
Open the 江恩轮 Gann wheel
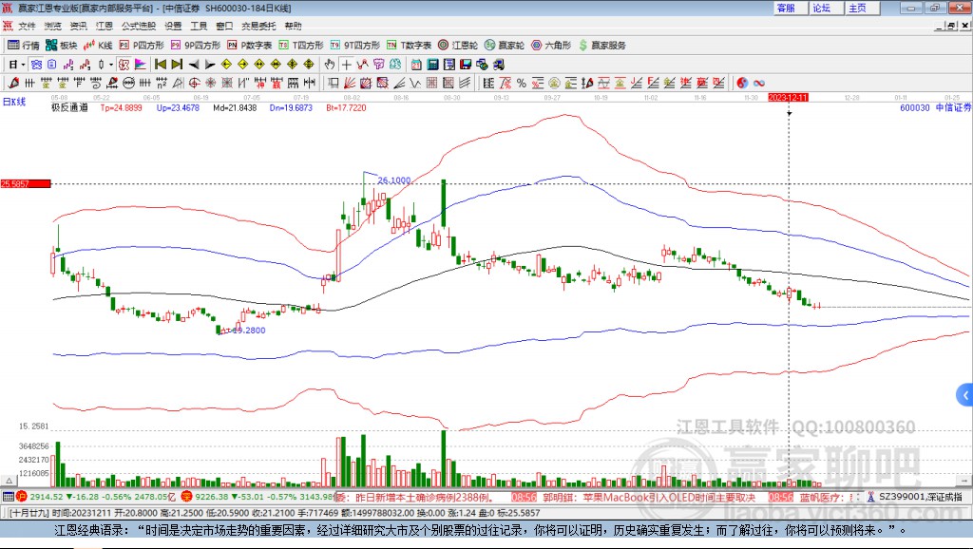pos(458,46)
